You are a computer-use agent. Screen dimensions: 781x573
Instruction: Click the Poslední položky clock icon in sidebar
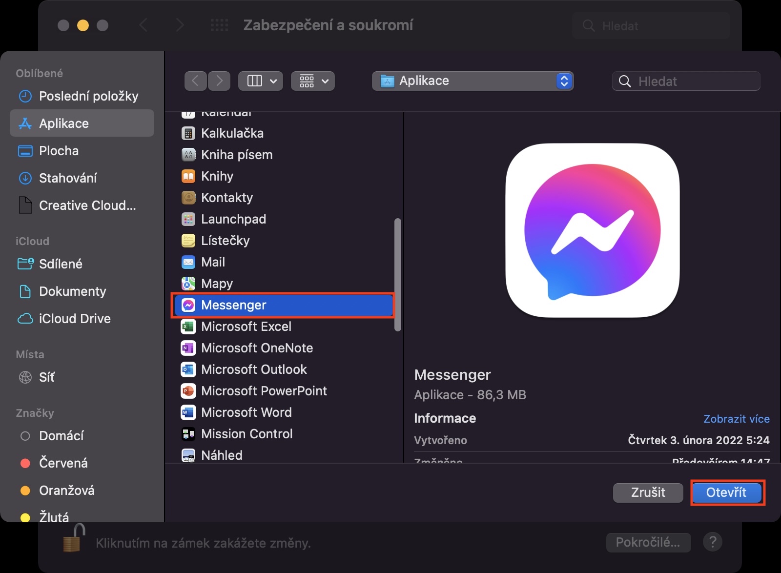click(x=25, y=96)
